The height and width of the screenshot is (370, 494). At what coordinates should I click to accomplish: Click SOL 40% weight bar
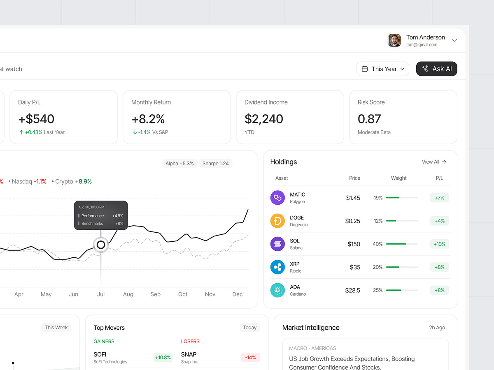(402, 244)
